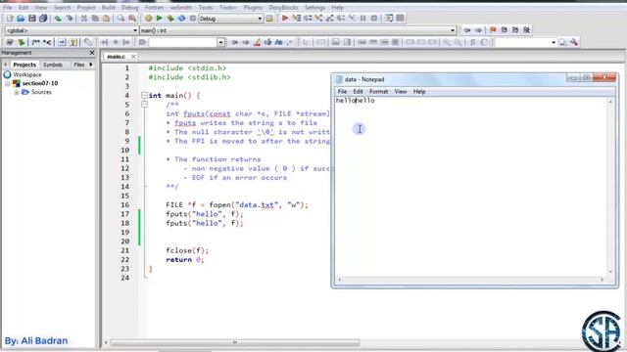Viewport: 627px width, 352px height.
Task: Copy selection using toolbar copy icon
Action: point(95,19)
